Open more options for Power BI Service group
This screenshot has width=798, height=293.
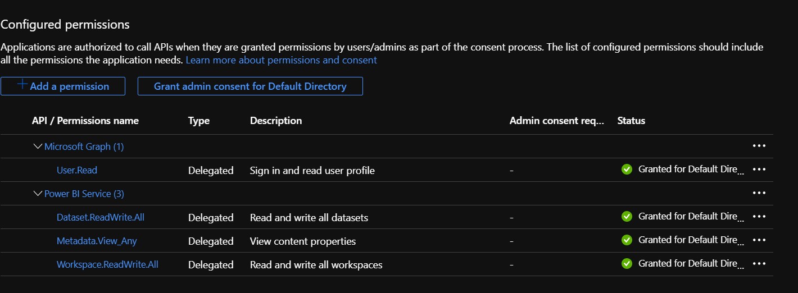coord(759,193)
